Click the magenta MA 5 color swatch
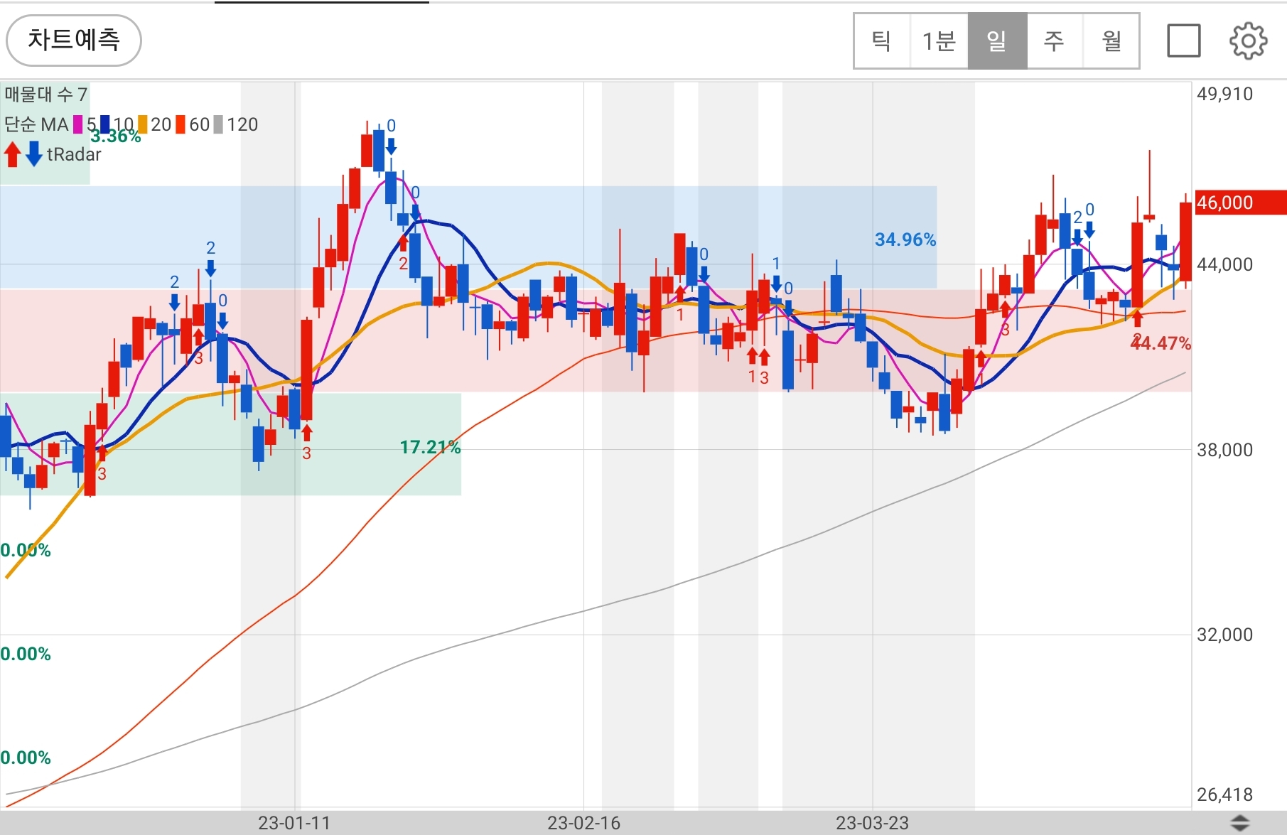1287x835 pixels. [78, 125]
